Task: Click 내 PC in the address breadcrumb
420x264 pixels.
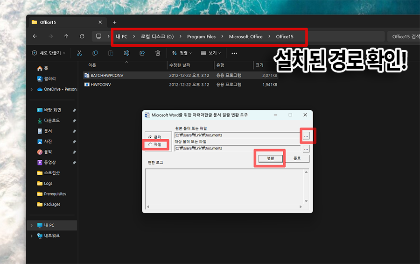Action: pos(122,36)
